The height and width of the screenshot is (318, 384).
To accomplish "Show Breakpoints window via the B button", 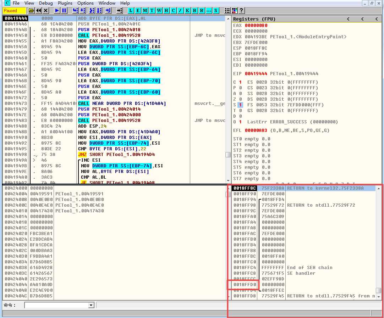I will point(194,11).
